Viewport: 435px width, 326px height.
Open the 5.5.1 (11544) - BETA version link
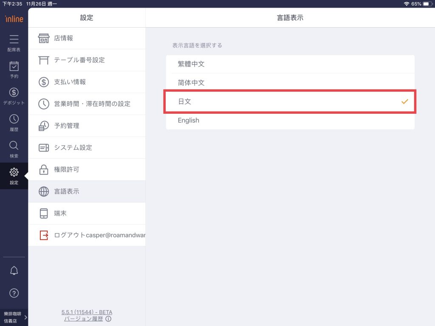pyautogui.click(x=87, y=312)
